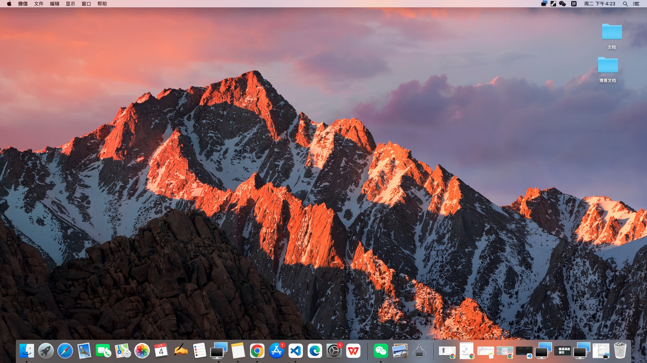
Task: Open the 帮助 menu
Action: tap(102, 4)
